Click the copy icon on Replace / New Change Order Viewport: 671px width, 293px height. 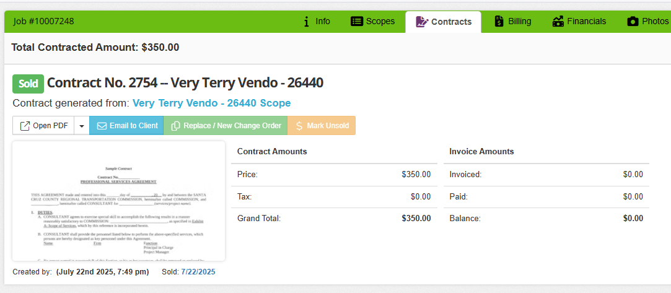click(175, 126)
